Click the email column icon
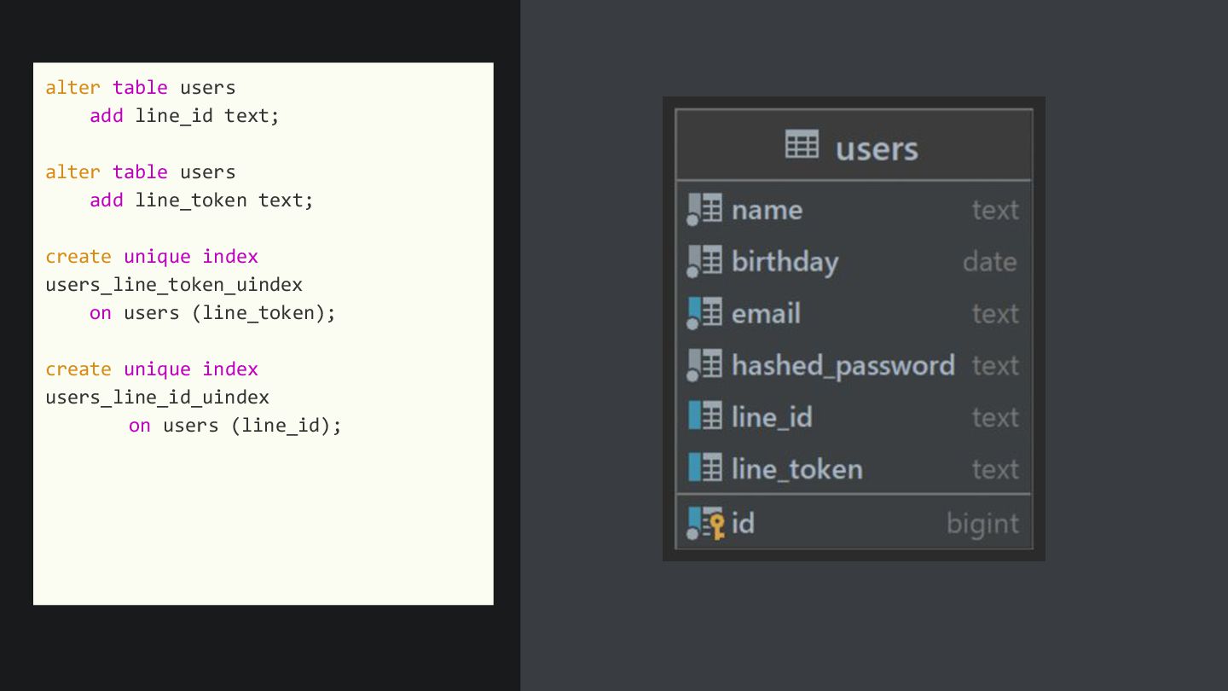The image size is (1228, 691). (705, 313)
